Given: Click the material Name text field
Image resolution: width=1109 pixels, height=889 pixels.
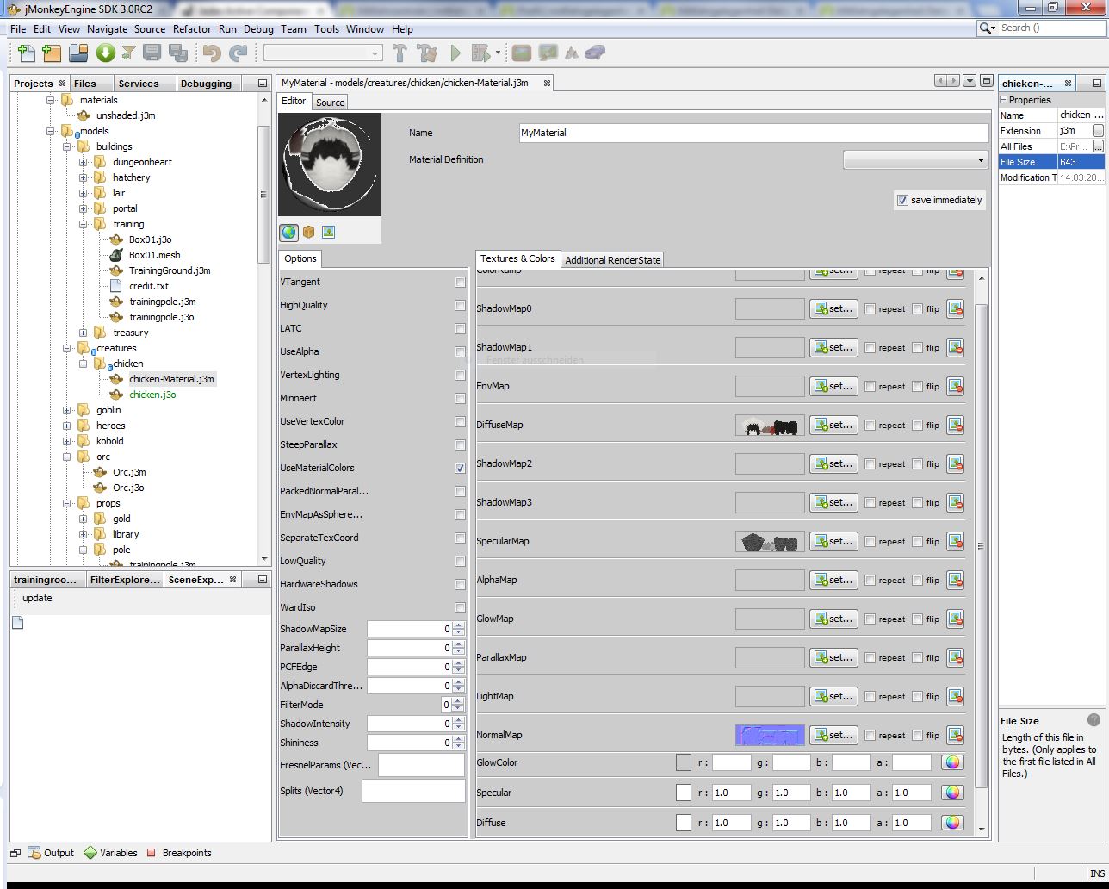Looking at the screenshot, I should pyautogui.click(x=753, y=133).
